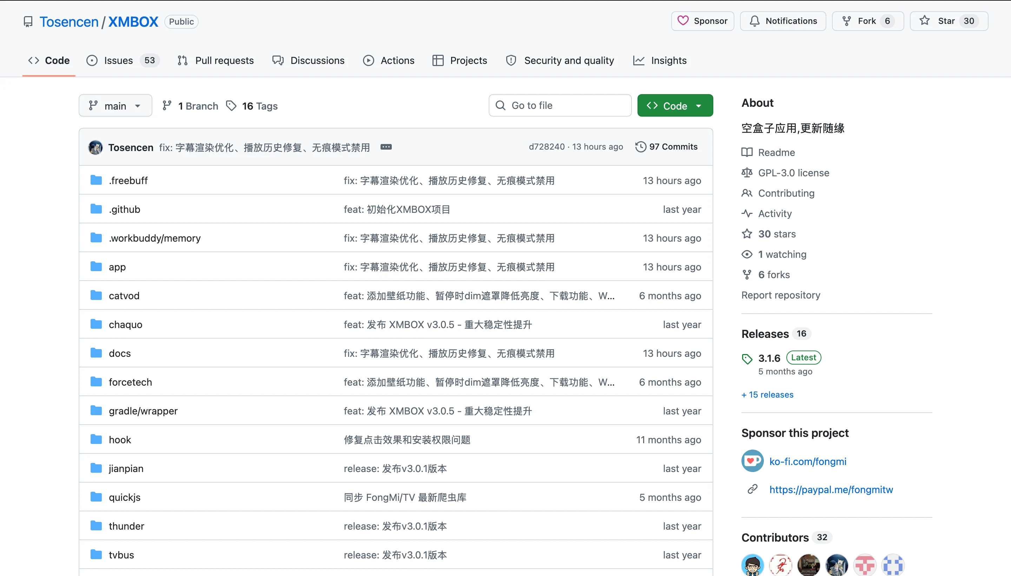Open the Notifications button
The image size is (1011, 576).
click(x=783, y=21)
